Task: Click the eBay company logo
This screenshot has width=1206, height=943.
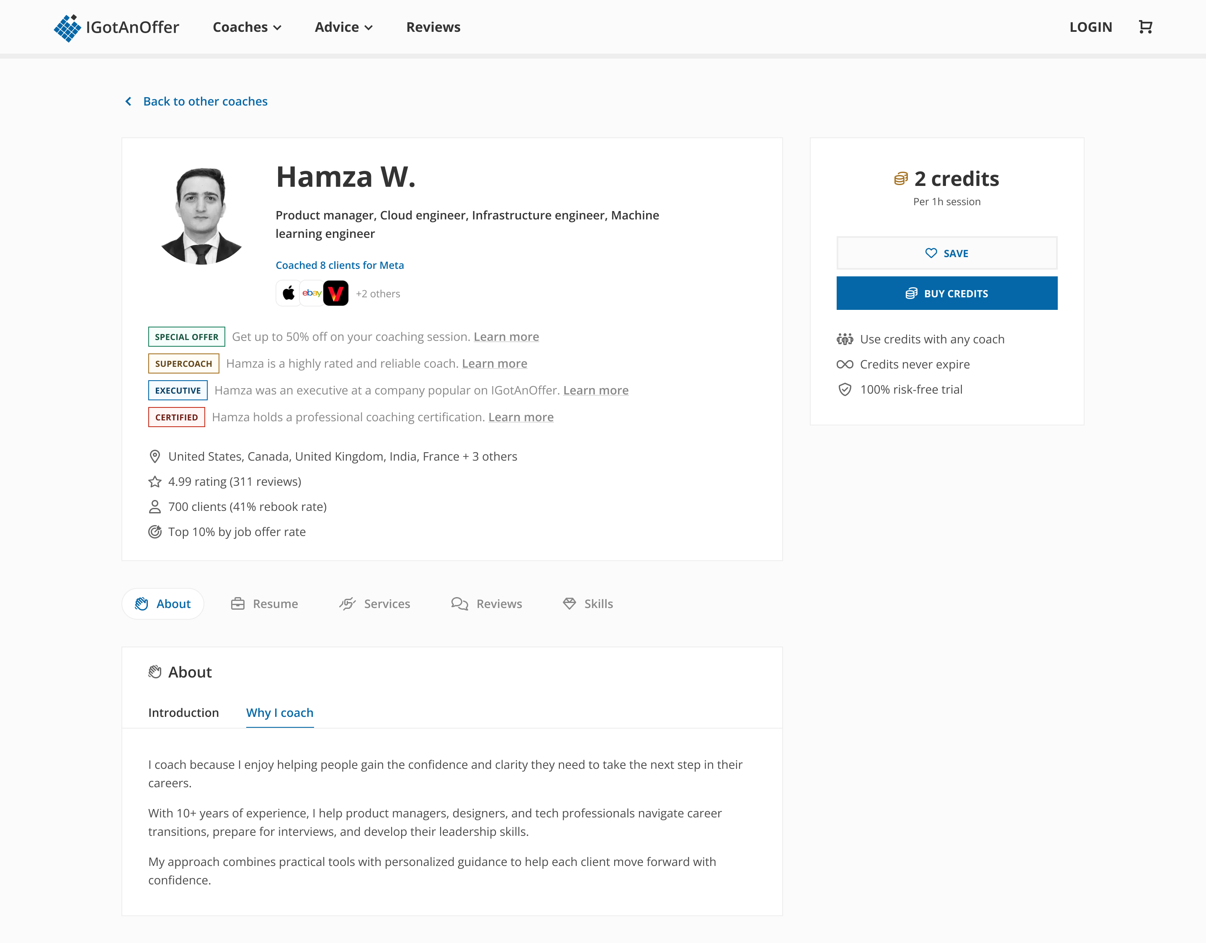Action: [312, 293]
